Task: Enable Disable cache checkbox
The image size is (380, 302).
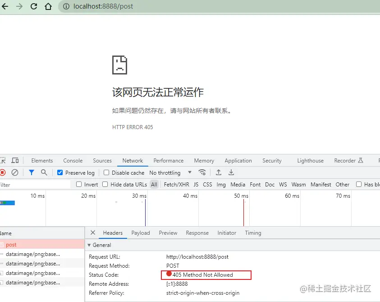Action: (x=106, y=172)
